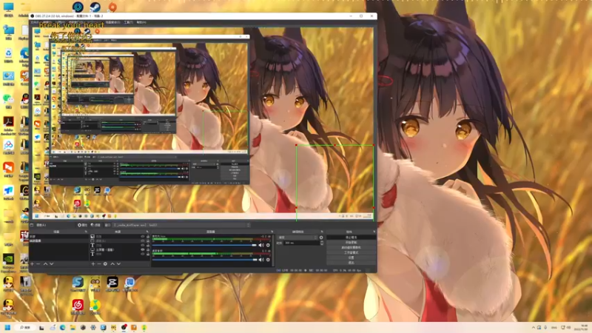This screenshot has height=333, width=592.
Task: Open File Explorer from taskbar
Action: 73,327
